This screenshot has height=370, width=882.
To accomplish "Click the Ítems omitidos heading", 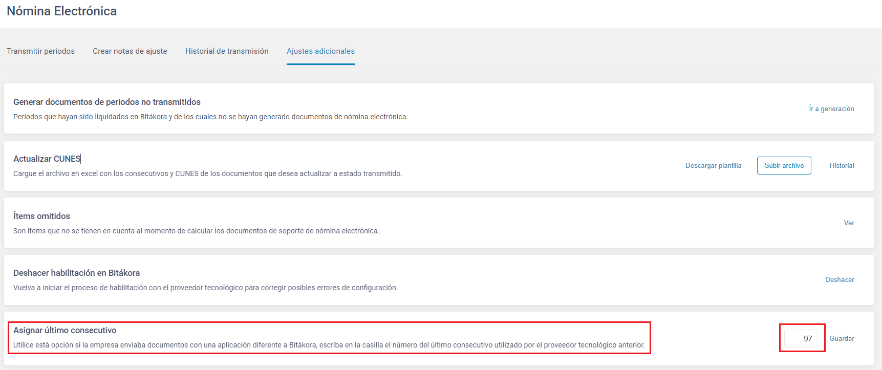I will pos(41,216).
